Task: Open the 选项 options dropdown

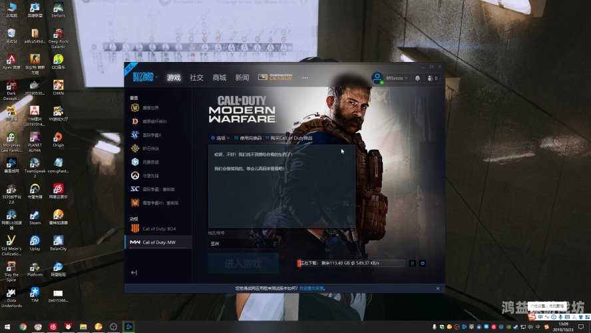Action: tap(220, 139)
